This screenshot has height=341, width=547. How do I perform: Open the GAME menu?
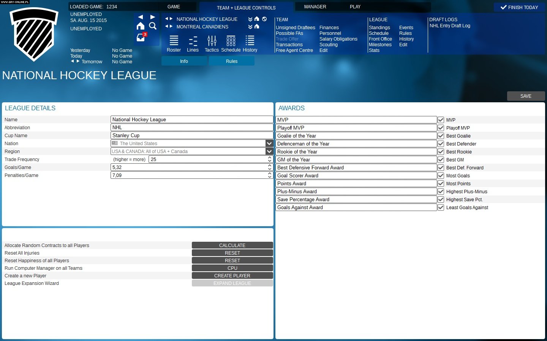(x=174, y=7)
